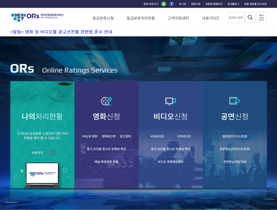The image size is (277, 210).
Task: Select the 영화예고편 button
Action: (x=108, y=136)
